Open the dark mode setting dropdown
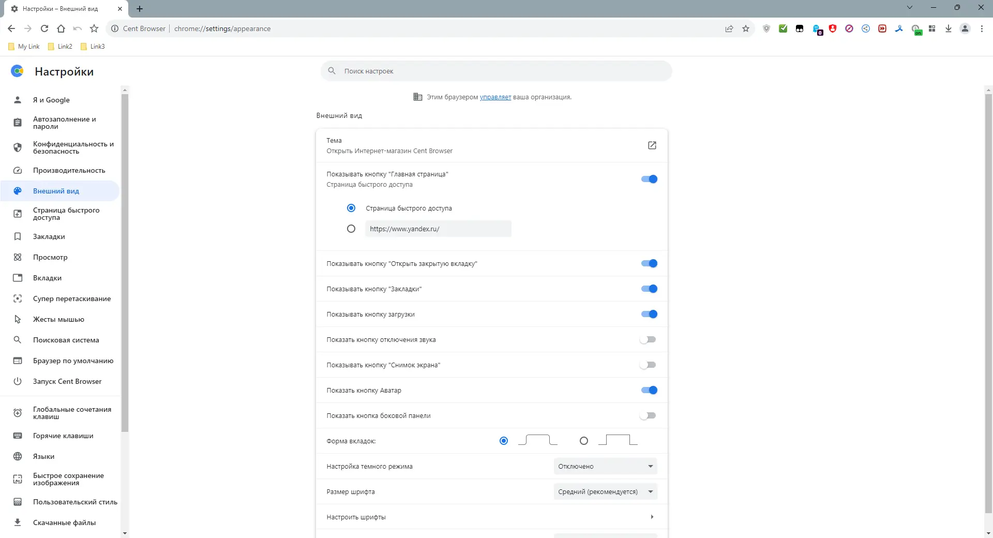 coord(605,467)
